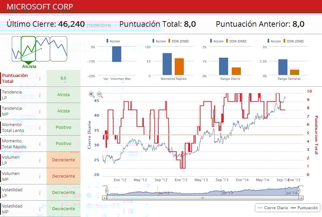Viewport: 322px width, 217px height.
Task: Open info icon for Puntuación Total row
Action: point(40,79)
